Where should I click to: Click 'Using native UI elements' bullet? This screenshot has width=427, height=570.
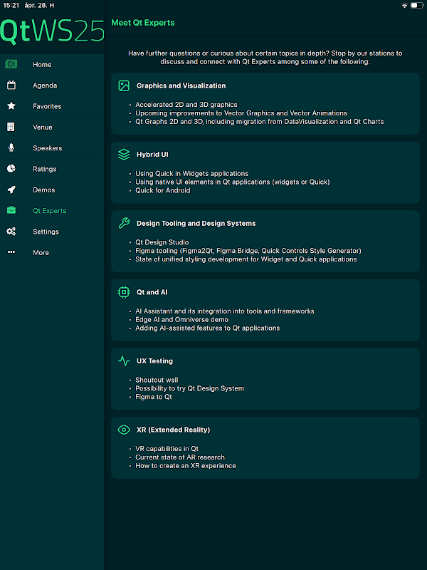click(233, 182)
